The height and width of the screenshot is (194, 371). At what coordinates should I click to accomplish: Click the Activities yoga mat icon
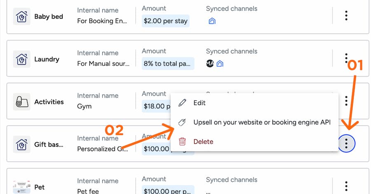tap(21, 102)
